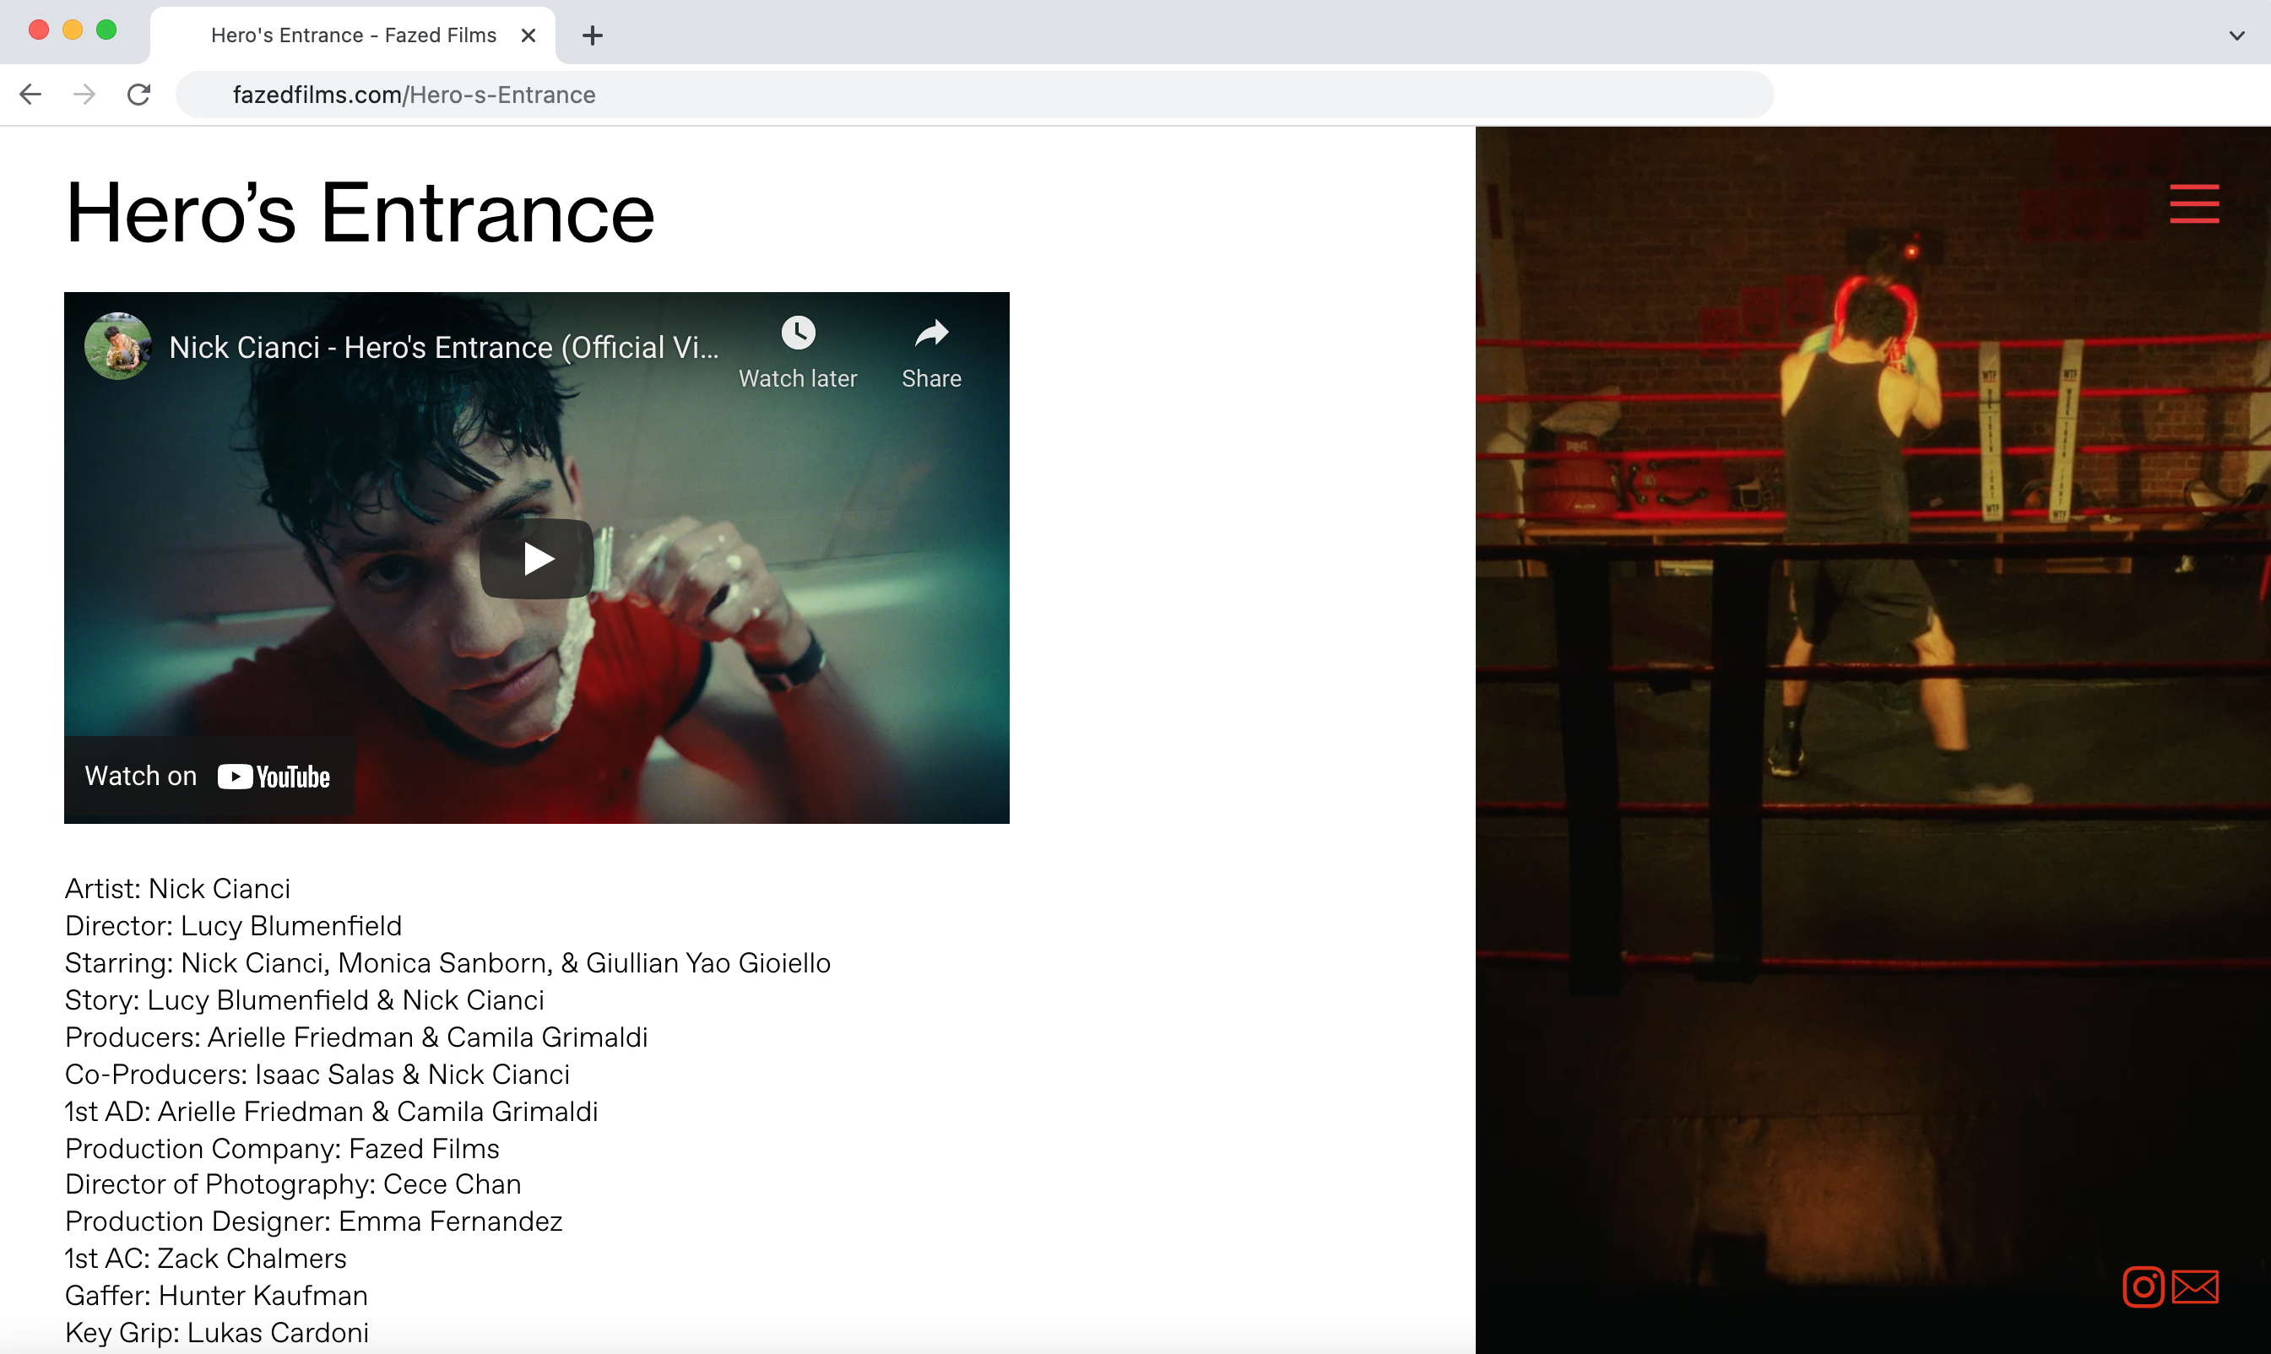Click the Director: Lucy Blumenfield credit line
2271x1354 pixels.
coord(233,926)
